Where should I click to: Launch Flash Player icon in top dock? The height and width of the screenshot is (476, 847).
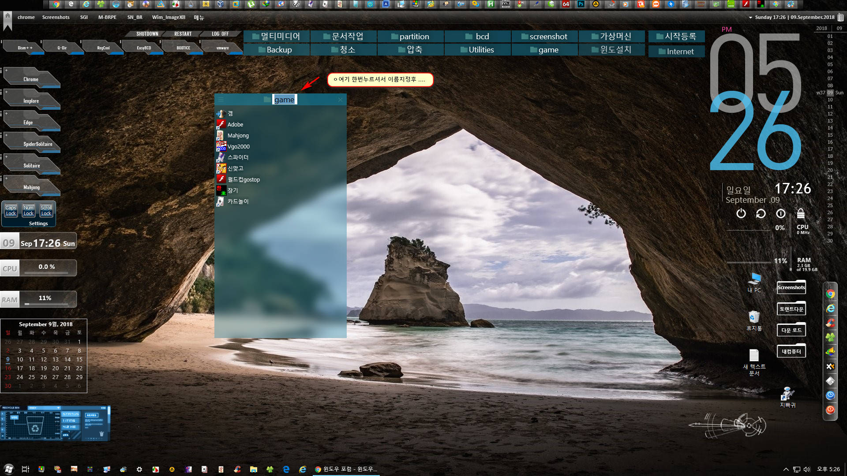[746, 4]
